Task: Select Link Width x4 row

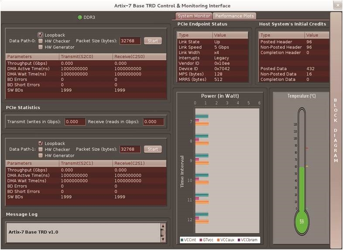Action: pos(213,52)
